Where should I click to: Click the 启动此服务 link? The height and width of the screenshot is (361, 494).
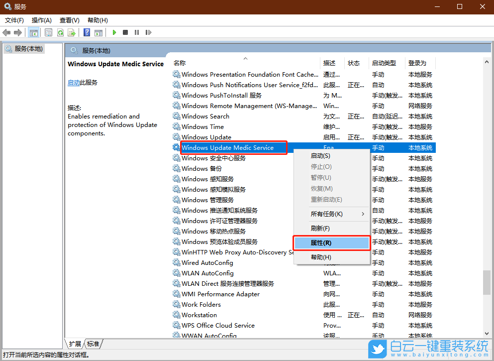click(74, 82)
